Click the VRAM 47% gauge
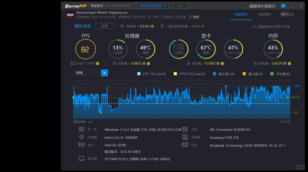The width and height of the screenshot is (308, 172). click(233, 49)
